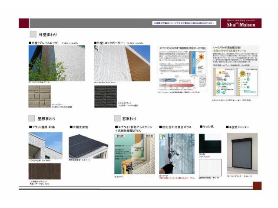Select the black wall tile swatch

coord(106,96)
